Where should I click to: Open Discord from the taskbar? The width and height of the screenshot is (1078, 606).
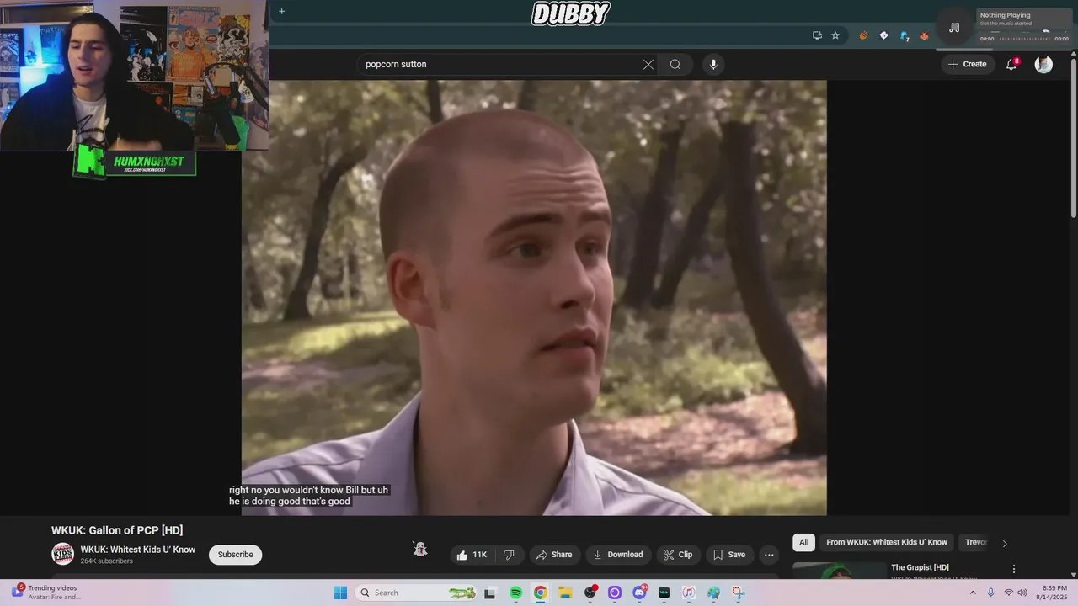coord(640,593)
